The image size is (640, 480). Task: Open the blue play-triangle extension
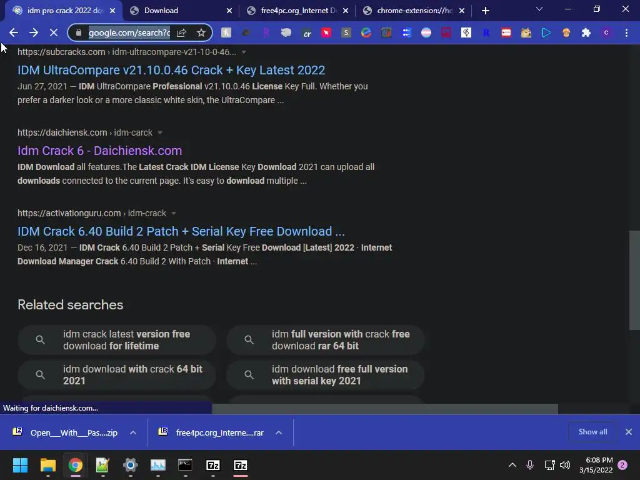click(x=546, y=32)
